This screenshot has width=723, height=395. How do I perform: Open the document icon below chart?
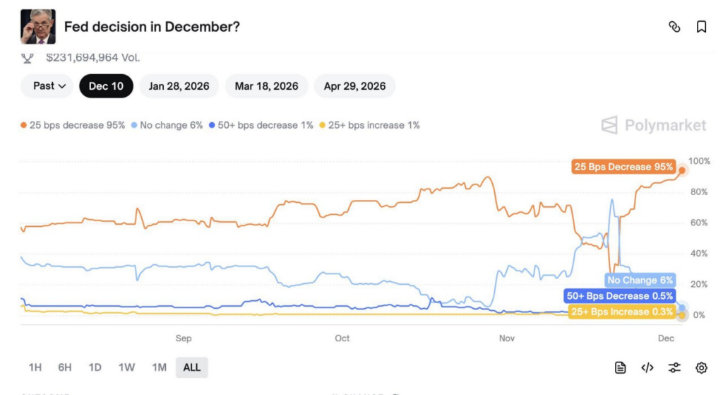pyautogui.click(x=620, y=367)
